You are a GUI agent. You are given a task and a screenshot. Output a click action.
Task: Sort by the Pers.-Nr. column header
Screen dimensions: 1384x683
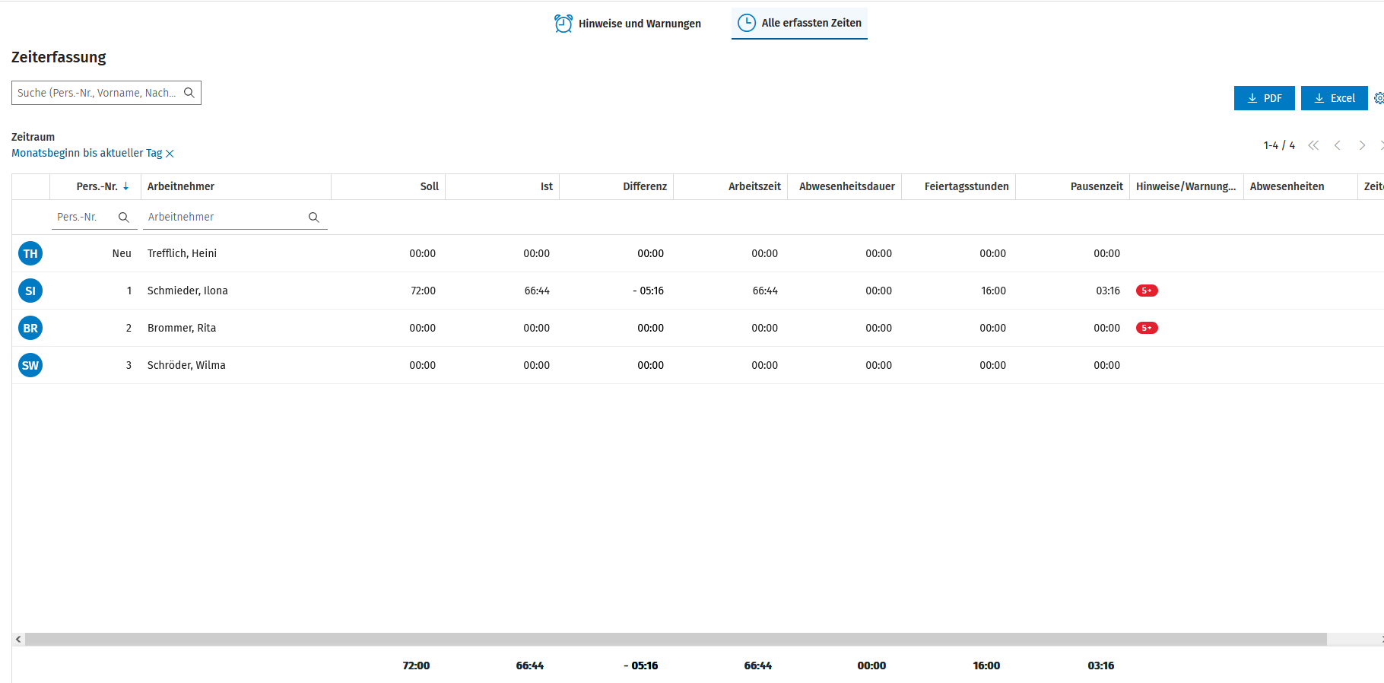pyautogui.click(x=97, y=186)
